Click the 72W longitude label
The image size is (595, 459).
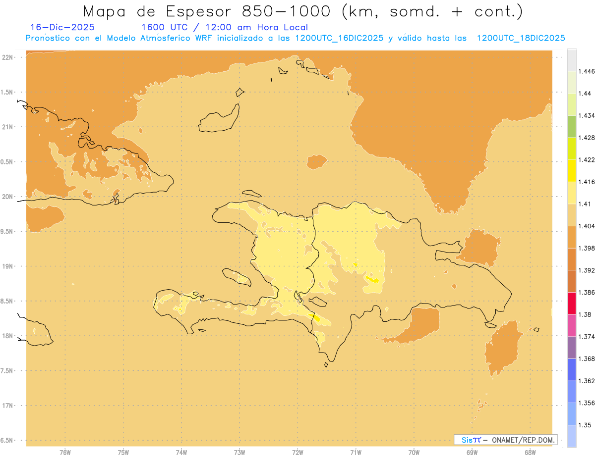click(x=297, y=453)
